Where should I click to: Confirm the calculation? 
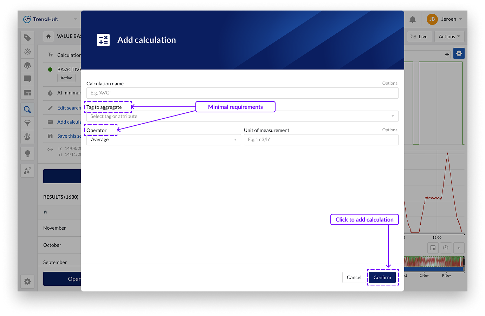coord(382,277)
